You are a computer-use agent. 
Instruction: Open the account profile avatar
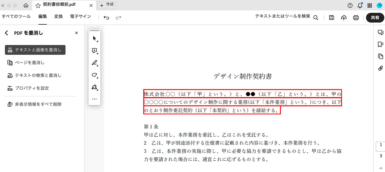tap(379, 5)
